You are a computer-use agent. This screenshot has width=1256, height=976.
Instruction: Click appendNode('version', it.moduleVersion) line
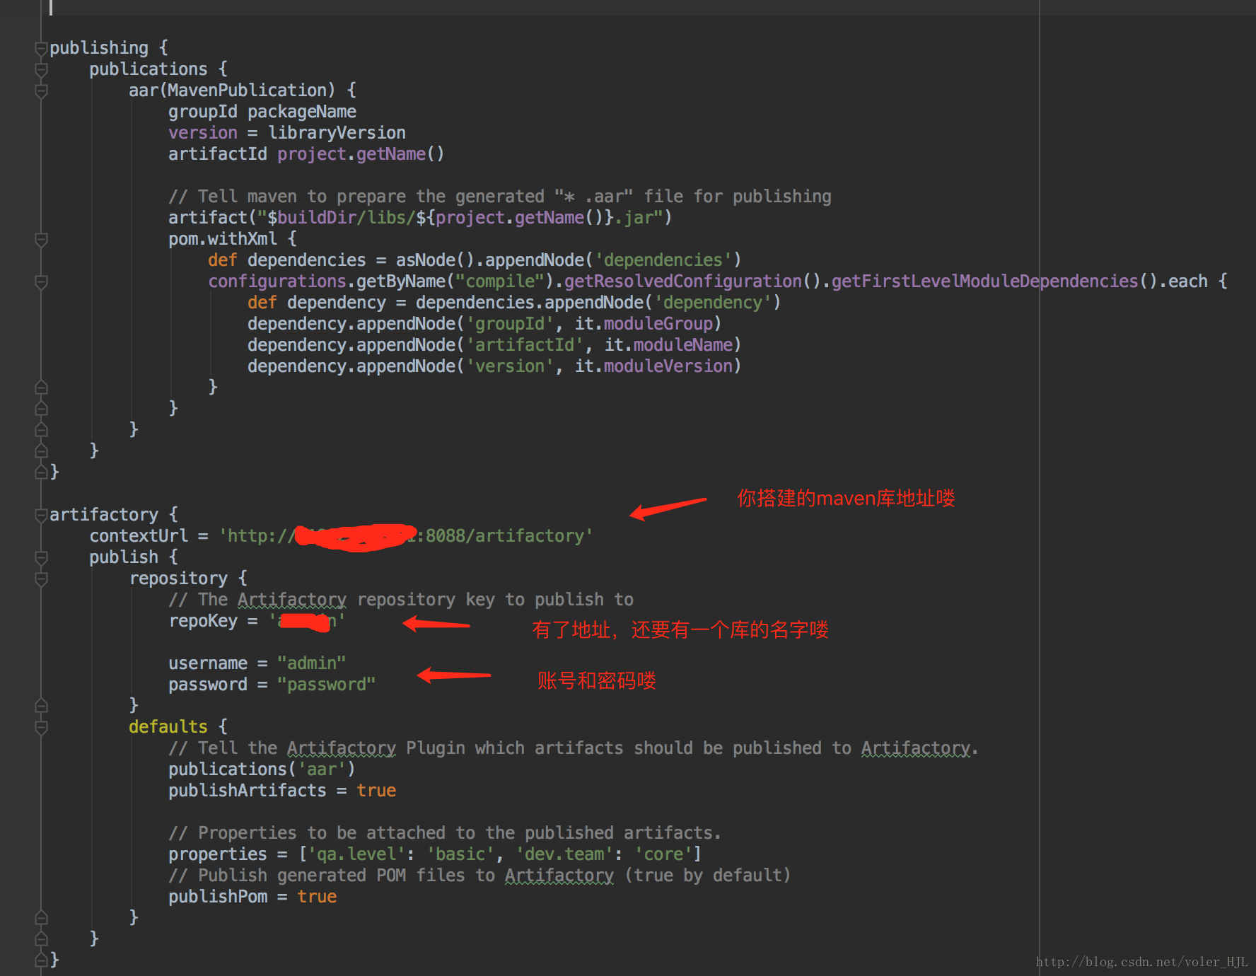tap(494, 366)
